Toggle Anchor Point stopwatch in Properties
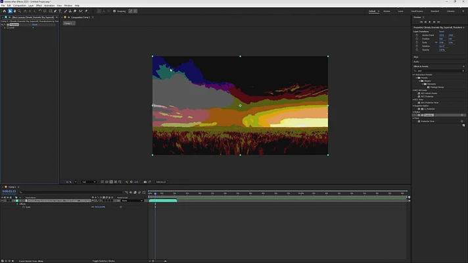This screenshot has width=468, height=263. tap(417, 36)
